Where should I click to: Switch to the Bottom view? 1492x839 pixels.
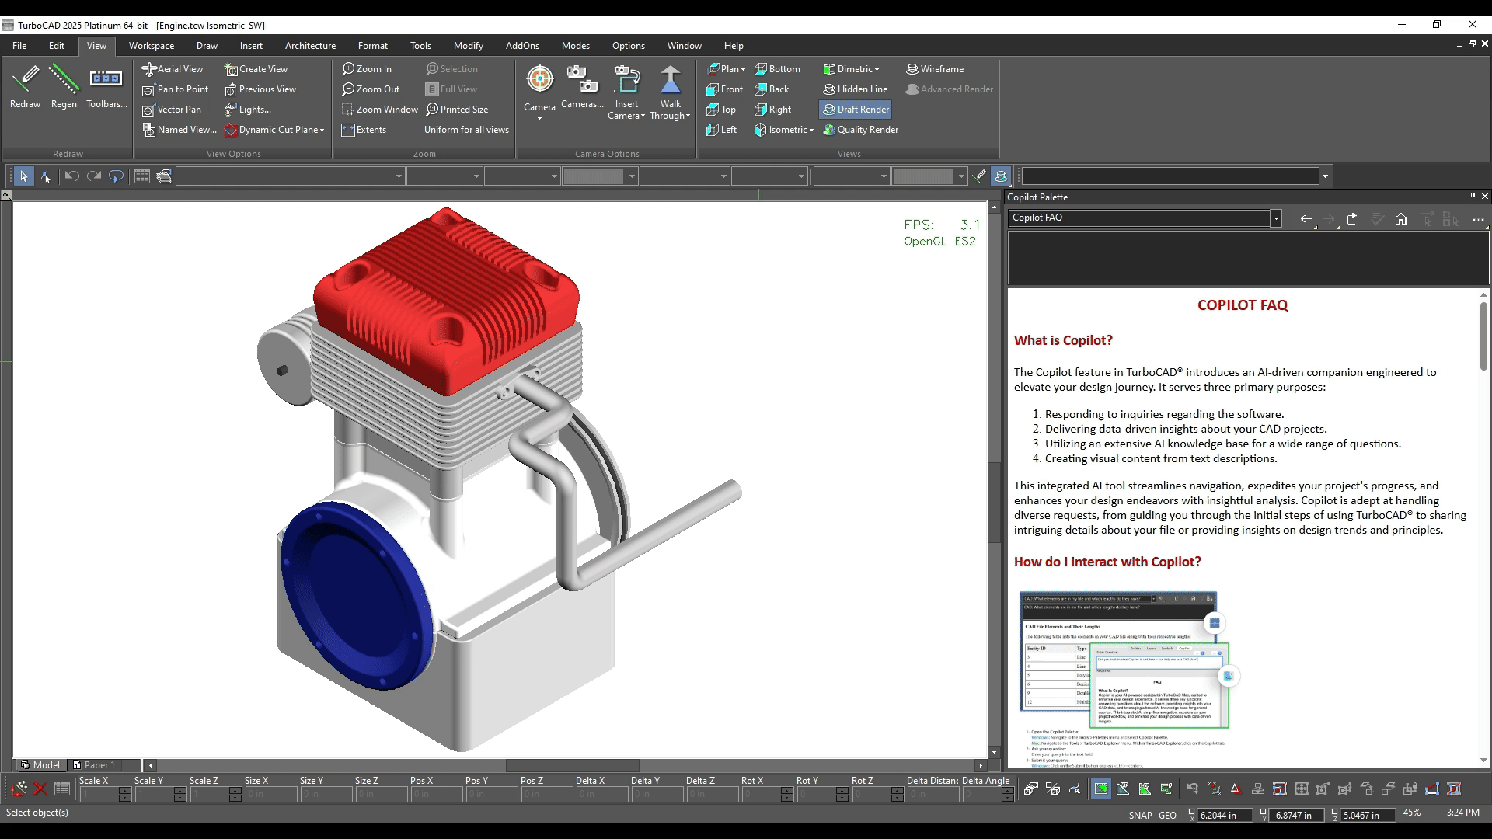pyautogui.click(x=777, y=69)
